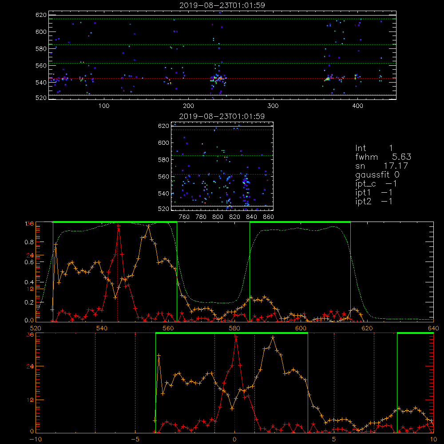Click the '10' x-axis label of the bottom plot
The image size is (444, 444).
[433, 439]
